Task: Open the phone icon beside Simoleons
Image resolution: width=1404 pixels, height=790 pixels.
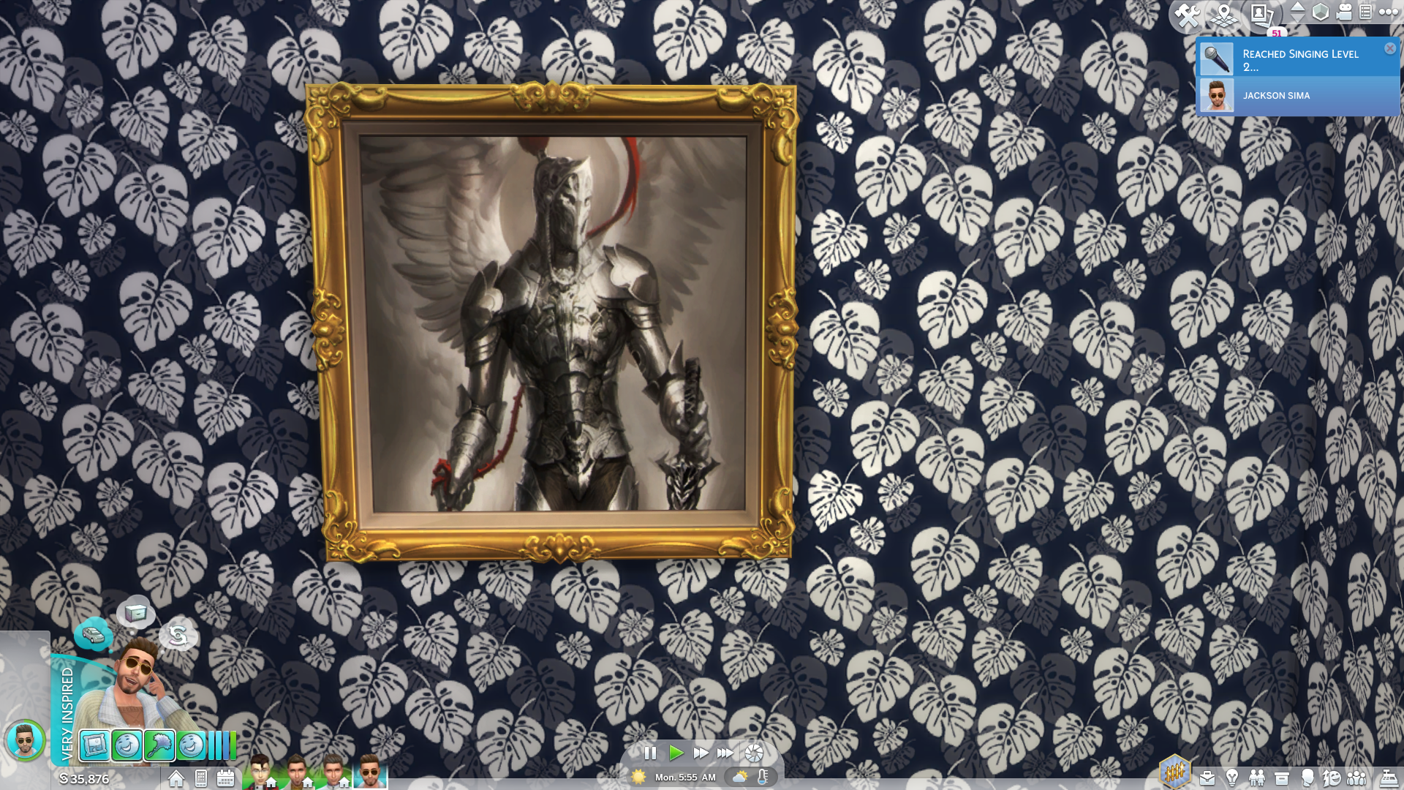Action: pyautogui.click(x=201, y=779)
